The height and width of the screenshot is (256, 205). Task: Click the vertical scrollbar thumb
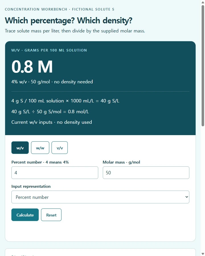(x=203, y=66)
